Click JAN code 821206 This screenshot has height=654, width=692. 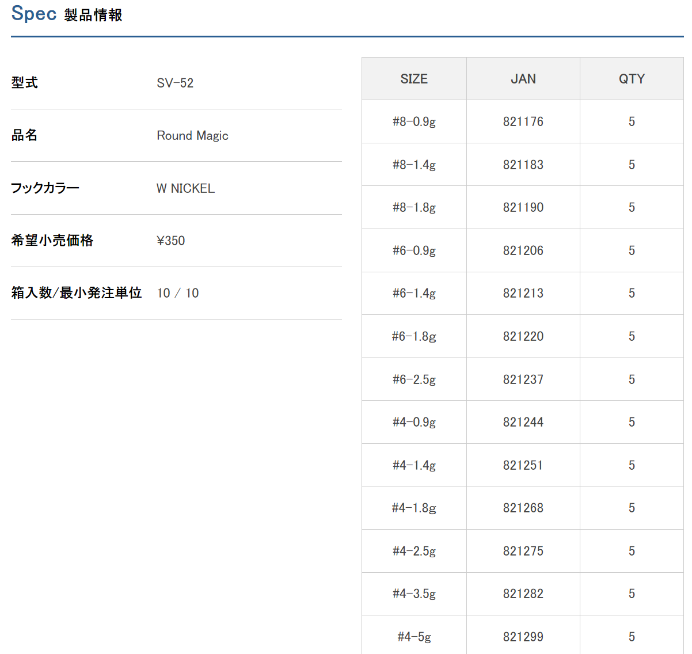523,250
